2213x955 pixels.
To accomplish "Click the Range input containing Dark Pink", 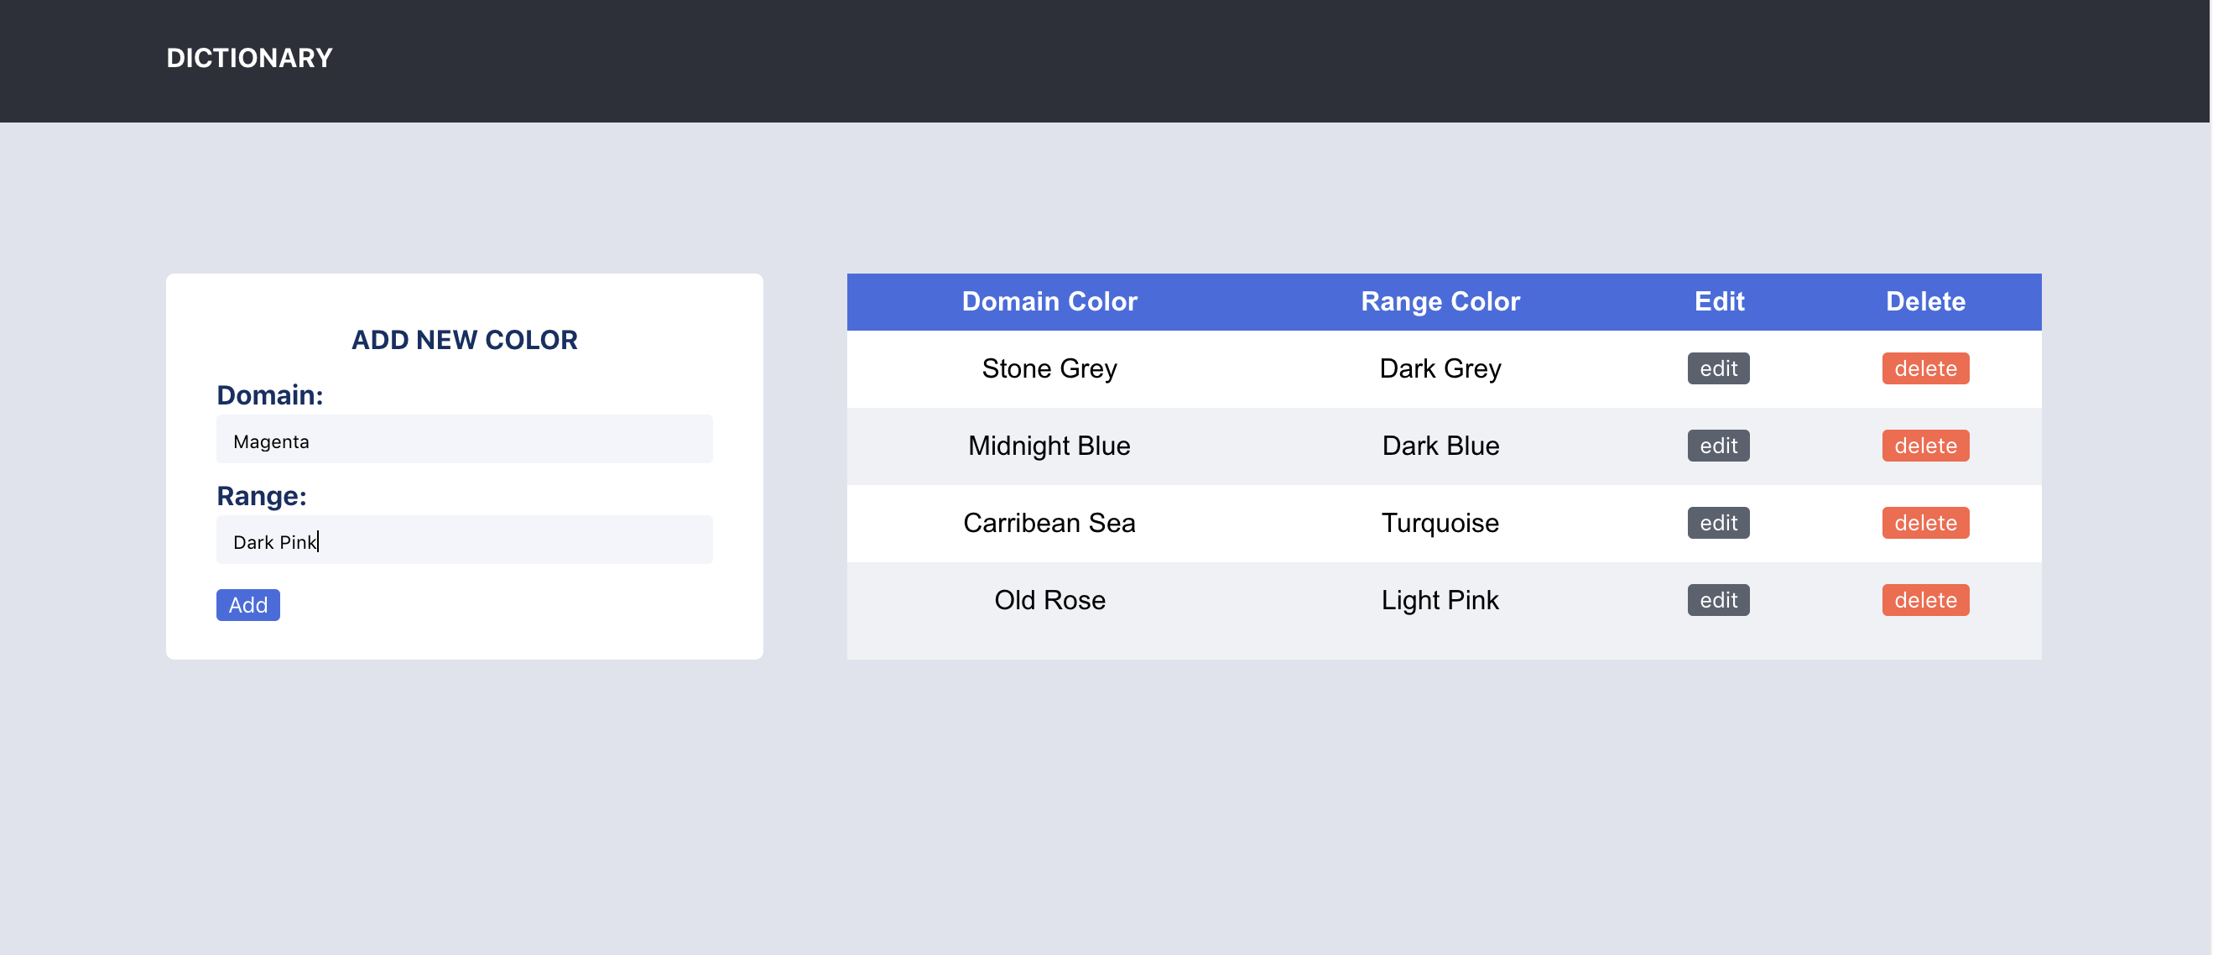I will pyautogui.click(x=464, y=539).
